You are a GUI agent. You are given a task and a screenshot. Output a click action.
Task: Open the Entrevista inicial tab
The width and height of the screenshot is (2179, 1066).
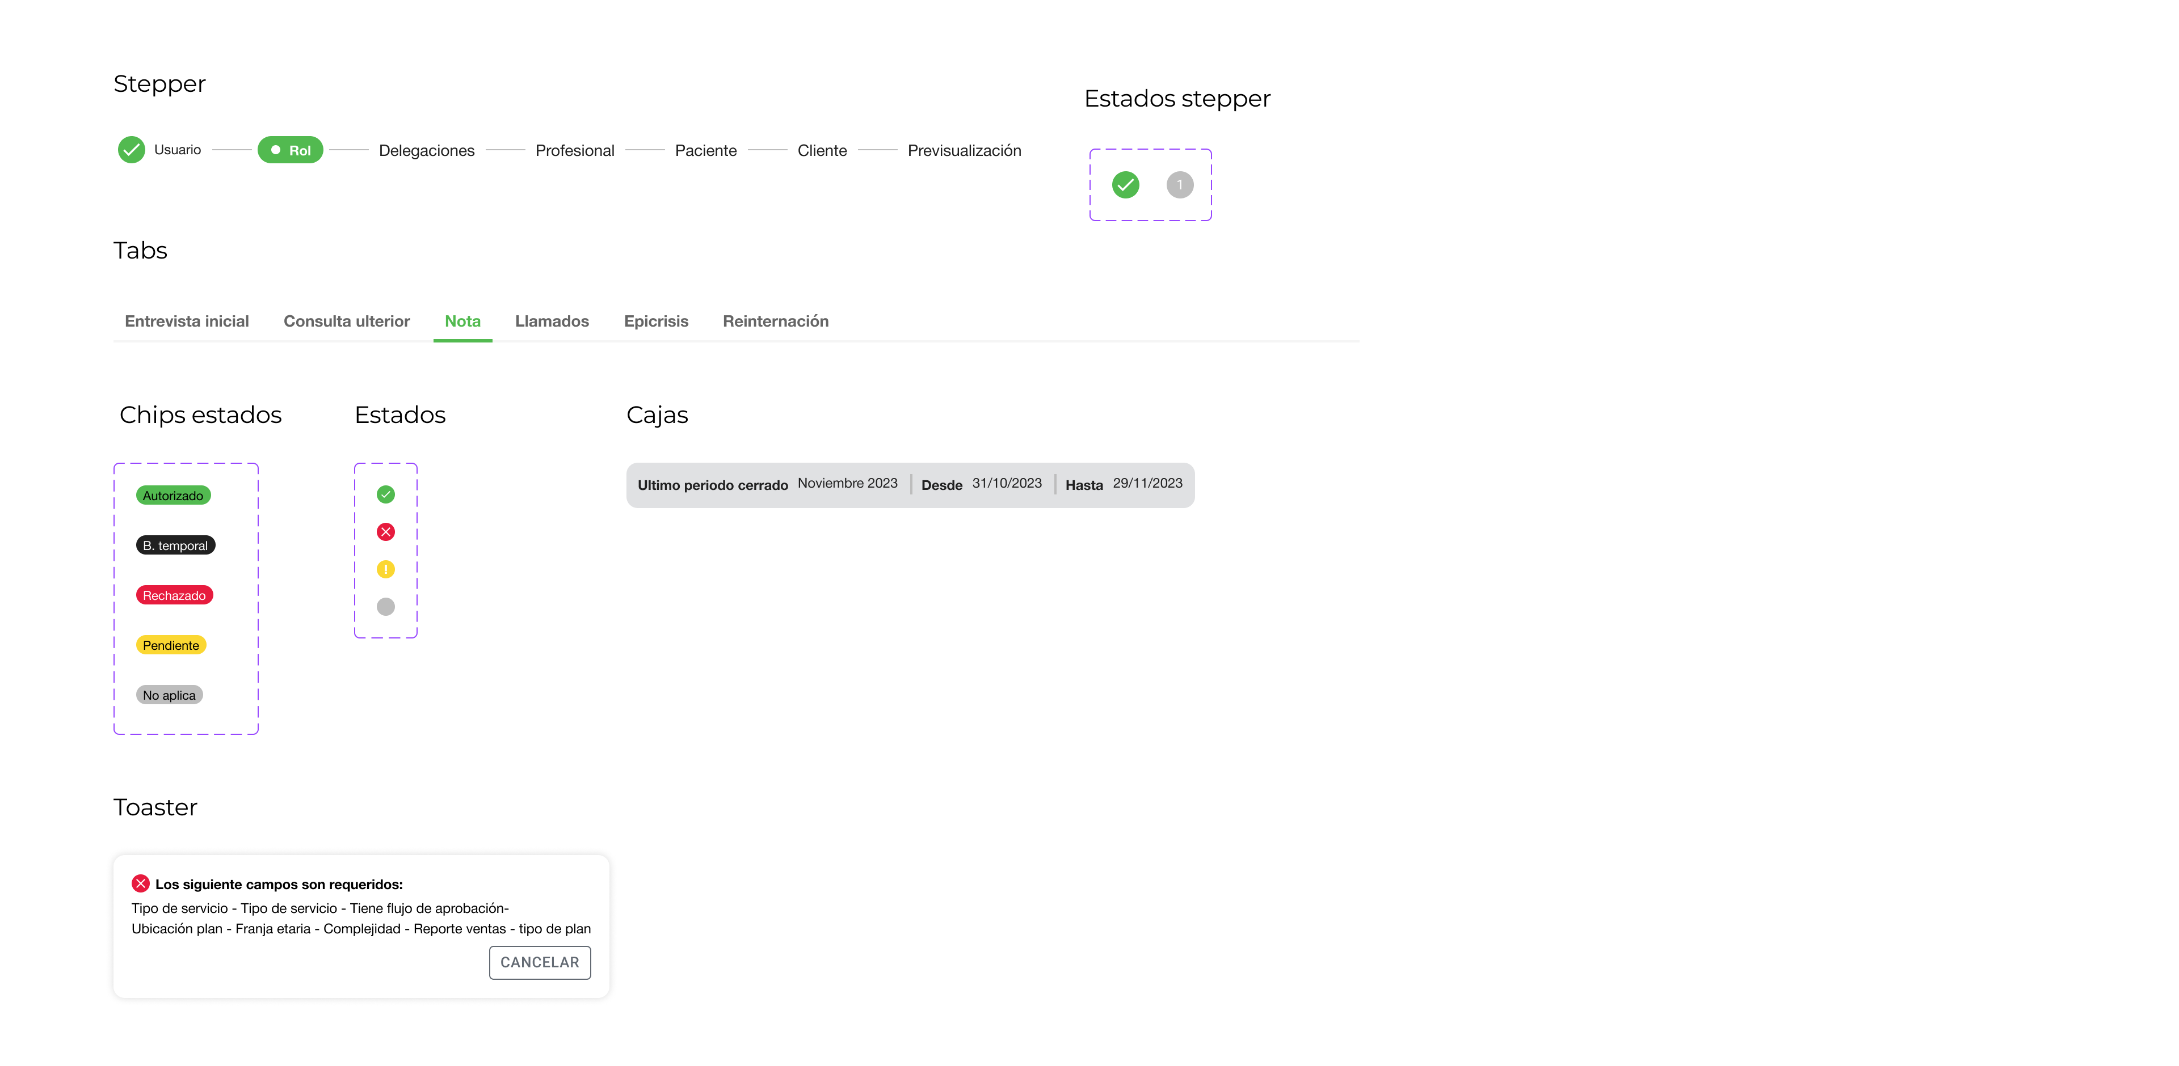[187, 322]
